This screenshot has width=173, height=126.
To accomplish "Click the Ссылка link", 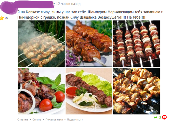I will pos(37,120).
